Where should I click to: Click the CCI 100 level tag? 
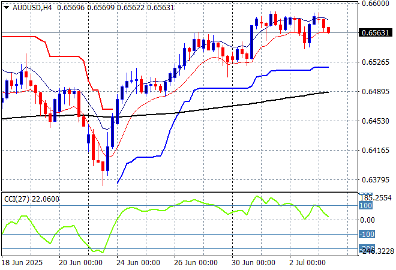pyautogui.click(x=365, y=206)
